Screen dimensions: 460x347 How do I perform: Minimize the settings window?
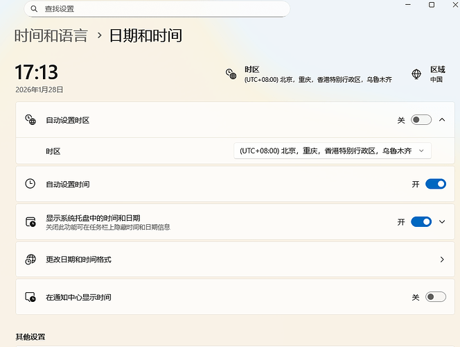pyautogui.click(x=408, y=5)
